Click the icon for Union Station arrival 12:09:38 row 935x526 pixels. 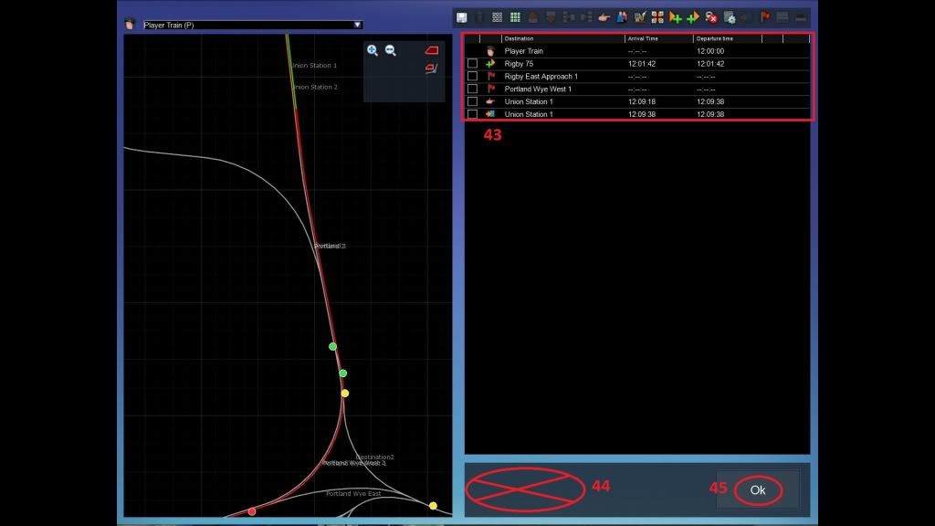(490, 114)
